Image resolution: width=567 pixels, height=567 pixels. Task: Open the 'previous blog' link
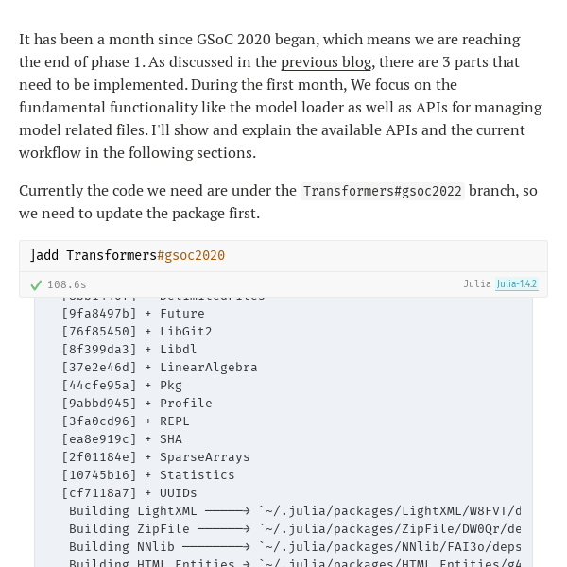326,62
